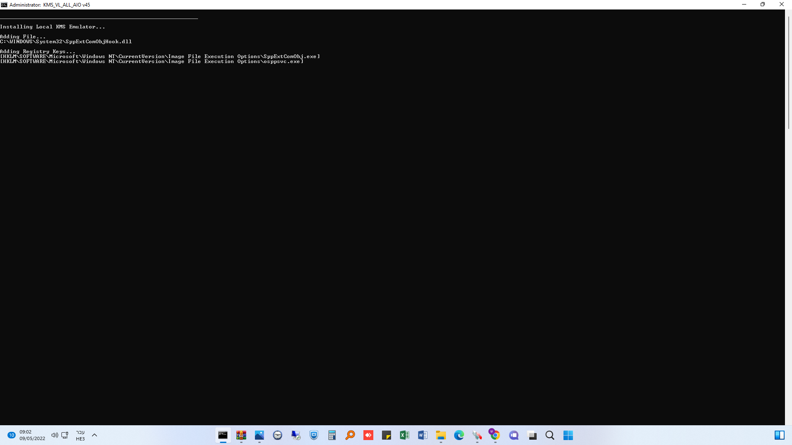Open the Sticky Notes icon
Image resolution: width=792 pixels, height=445 pixels.
[387, 435]
